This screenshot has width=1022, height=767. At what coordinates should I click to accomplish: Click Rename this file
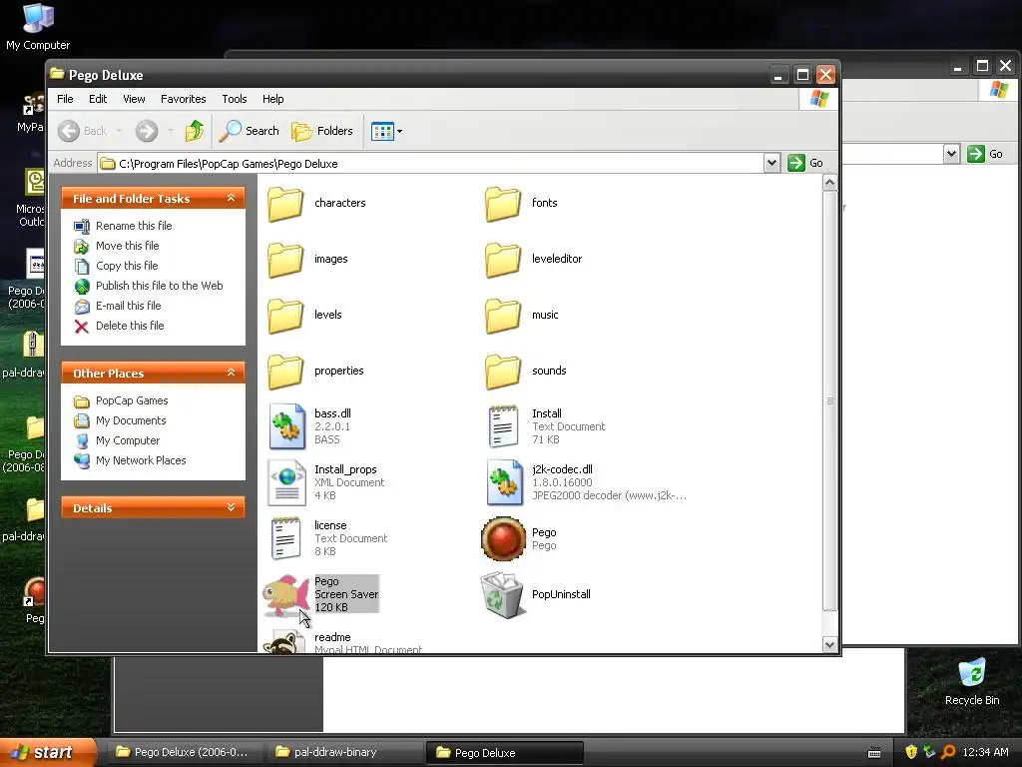click(123, 226)
